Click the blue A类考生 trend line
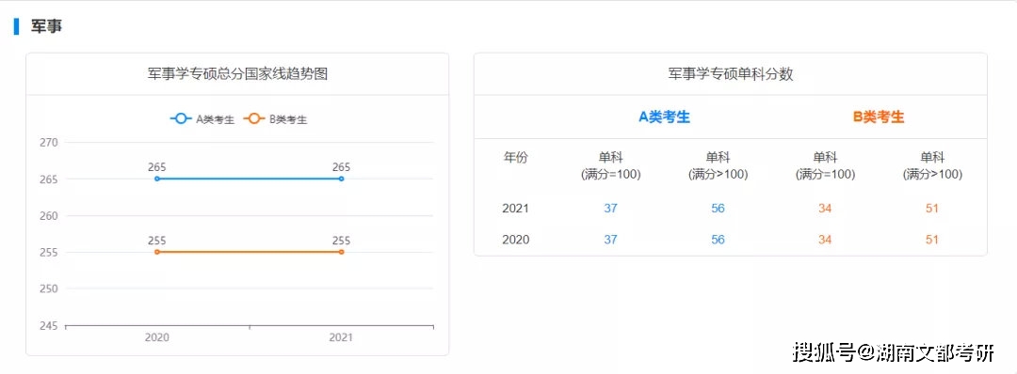The width and height of the screenshot is (1017, 374). (249, 179)
